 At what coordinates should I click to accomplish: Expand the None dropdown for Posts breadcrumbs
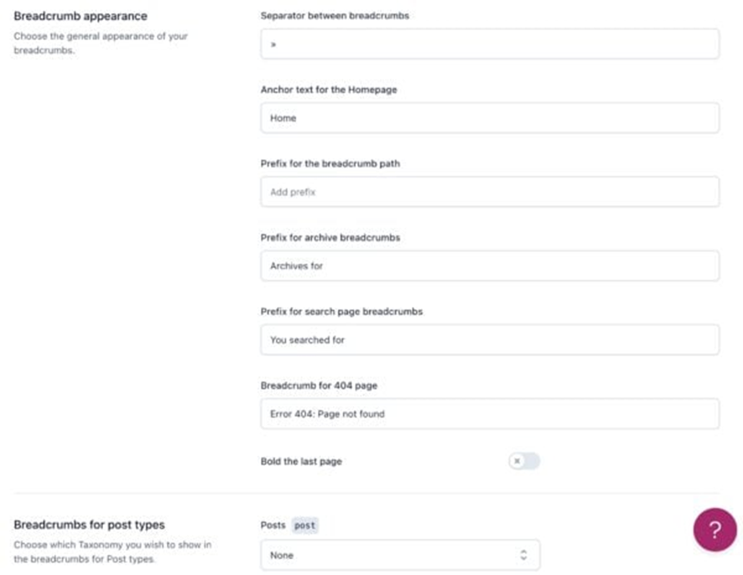pos(400,554)
